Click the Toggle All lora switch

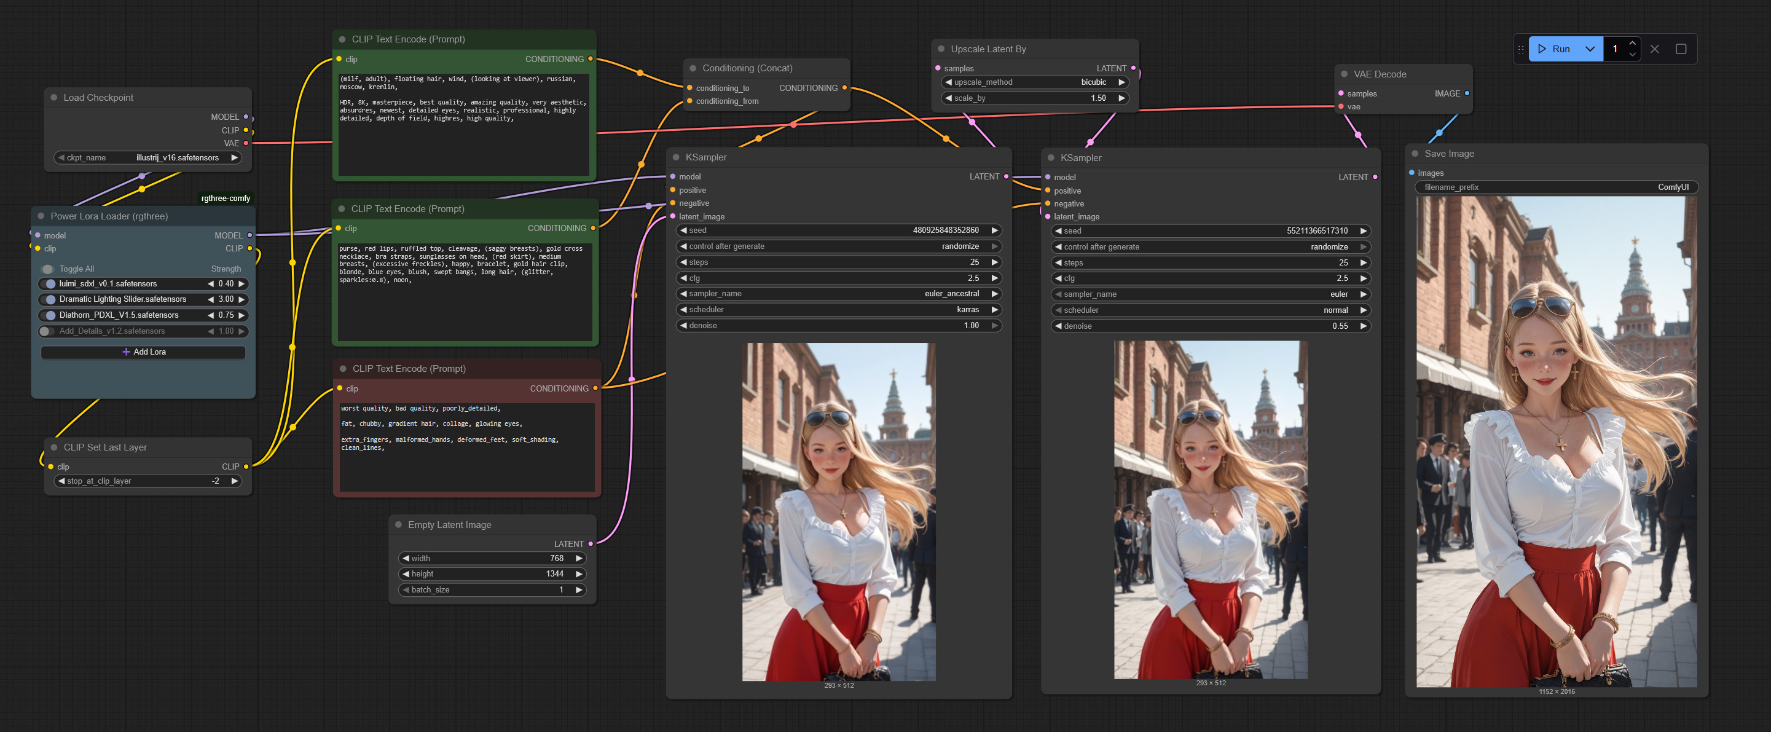coord(47,269)
